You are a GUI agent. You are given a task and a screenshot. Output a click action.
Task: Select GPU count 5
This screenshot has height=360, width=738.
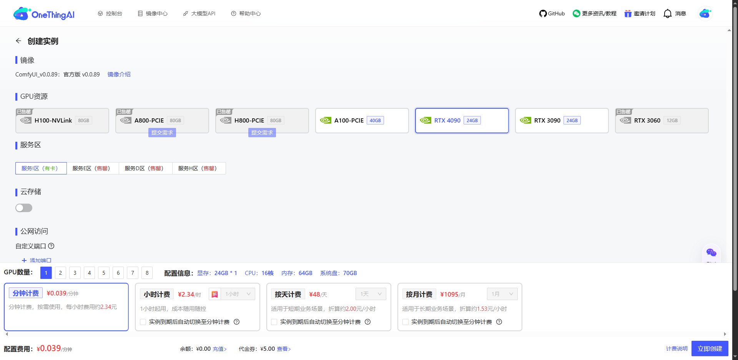103,273
